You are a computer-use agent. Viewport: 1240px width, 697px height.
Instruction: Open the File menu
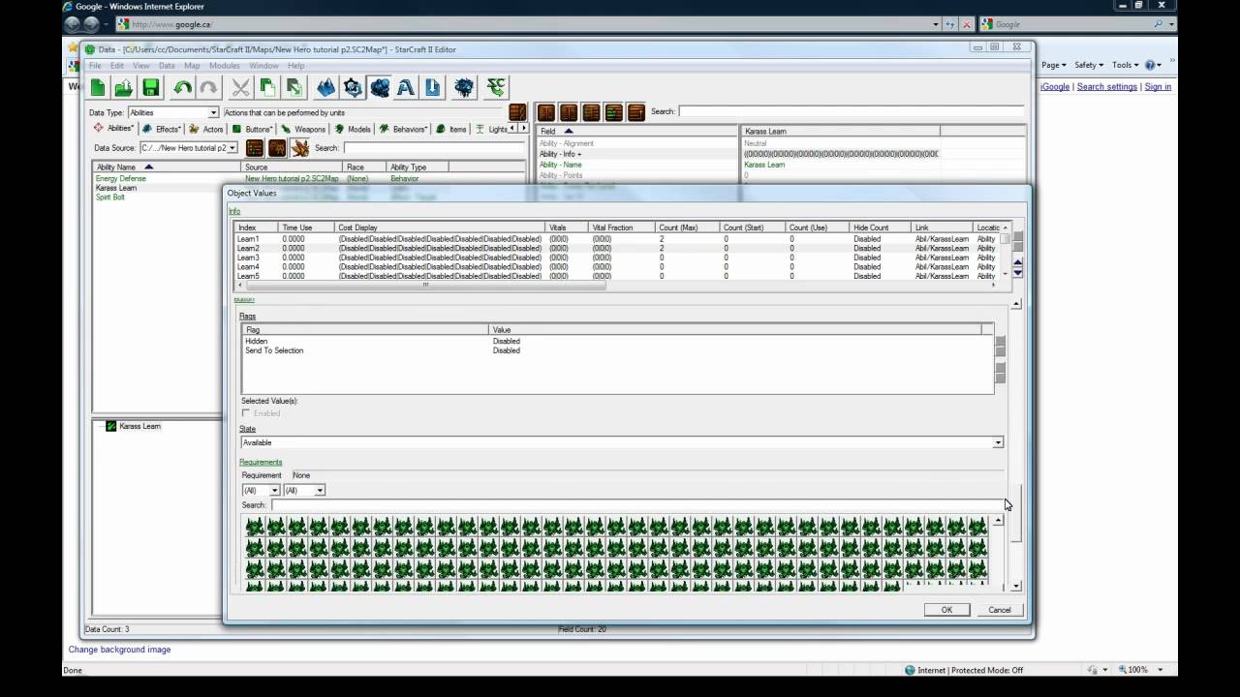pos(95,66)
